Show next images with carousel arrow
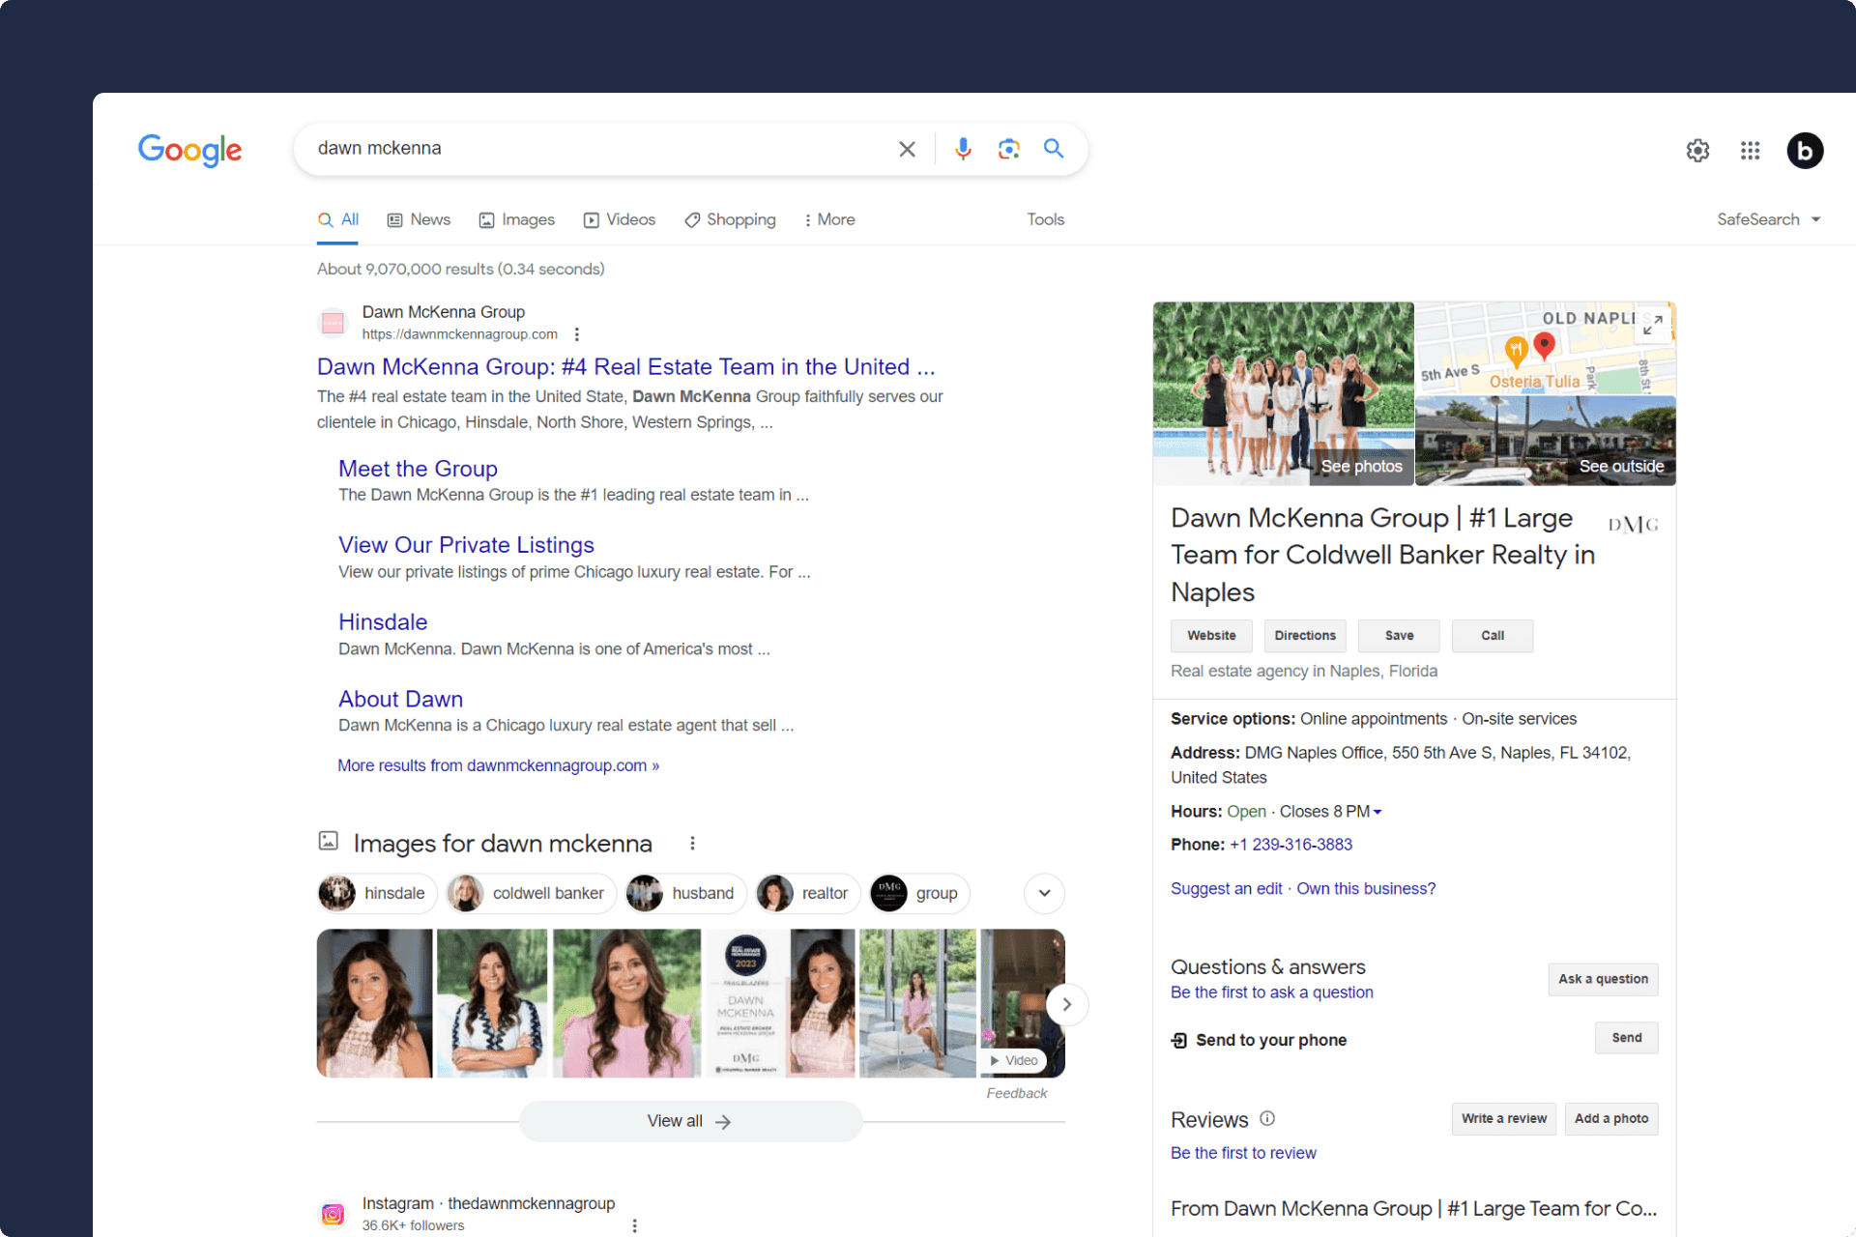Screen dimensions: 1856x1237 pos(1066,1005)
